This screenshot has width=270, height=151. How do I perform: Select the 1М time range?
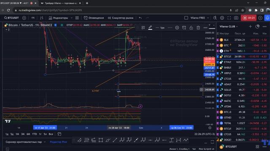tap(17, 134)
